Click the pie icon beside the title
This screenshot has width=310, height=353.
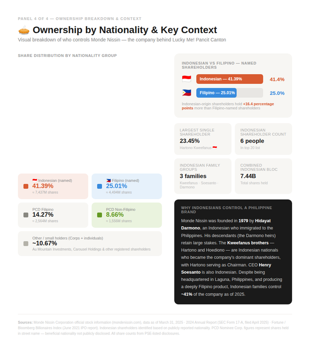click(x=24, y=30)
